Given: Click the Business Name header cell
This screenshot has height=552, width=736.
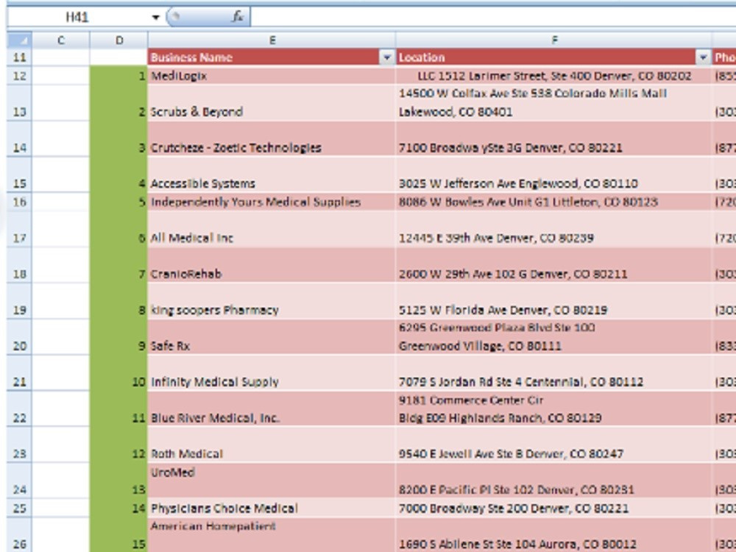Looking at the screenshot, I should [272, 57].
